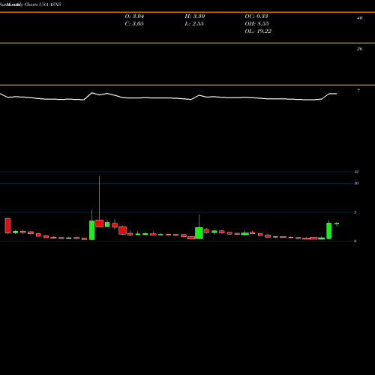Select the 'OH: 8.55' reading
Image resolution: width=375 pixels, height=375 pixels.
pyautogui.click(x=256, y=24)
